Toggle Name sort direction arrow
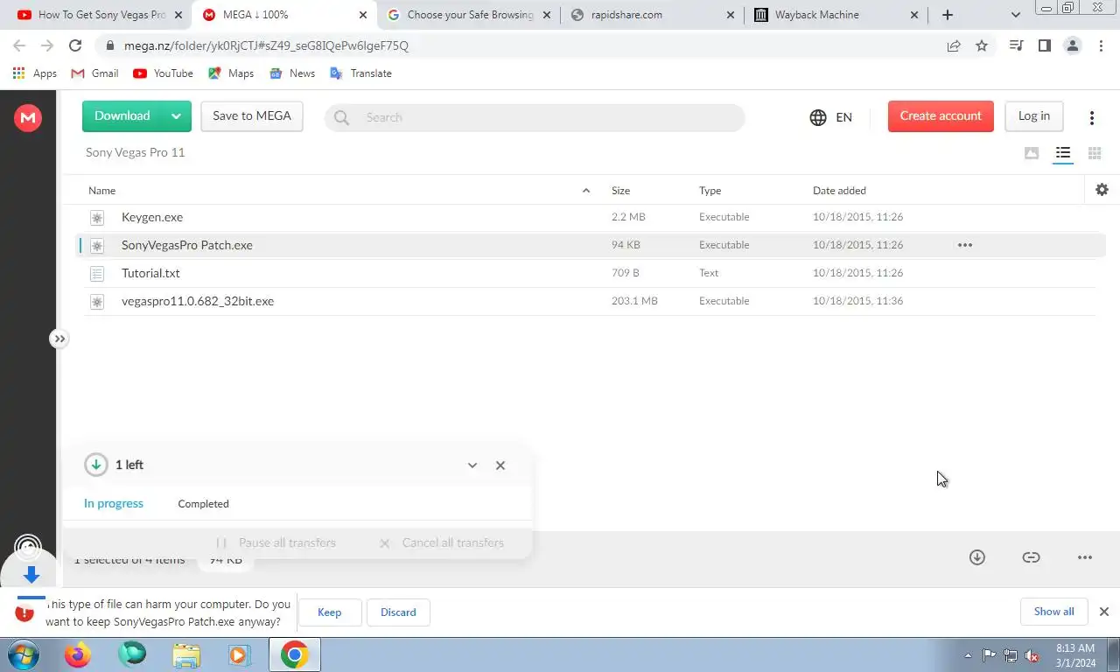 tap(586, 191)
